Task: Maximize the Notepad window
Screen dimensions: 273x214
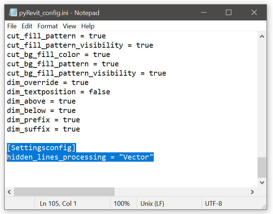Action: [228, 13]
